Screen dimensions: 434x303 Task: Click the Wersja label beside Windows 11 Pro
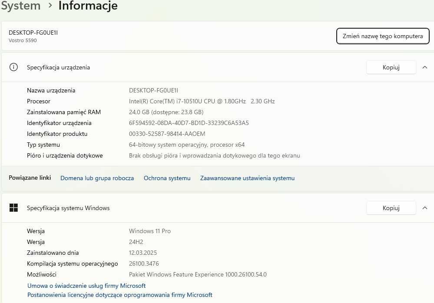pos(36,231)
